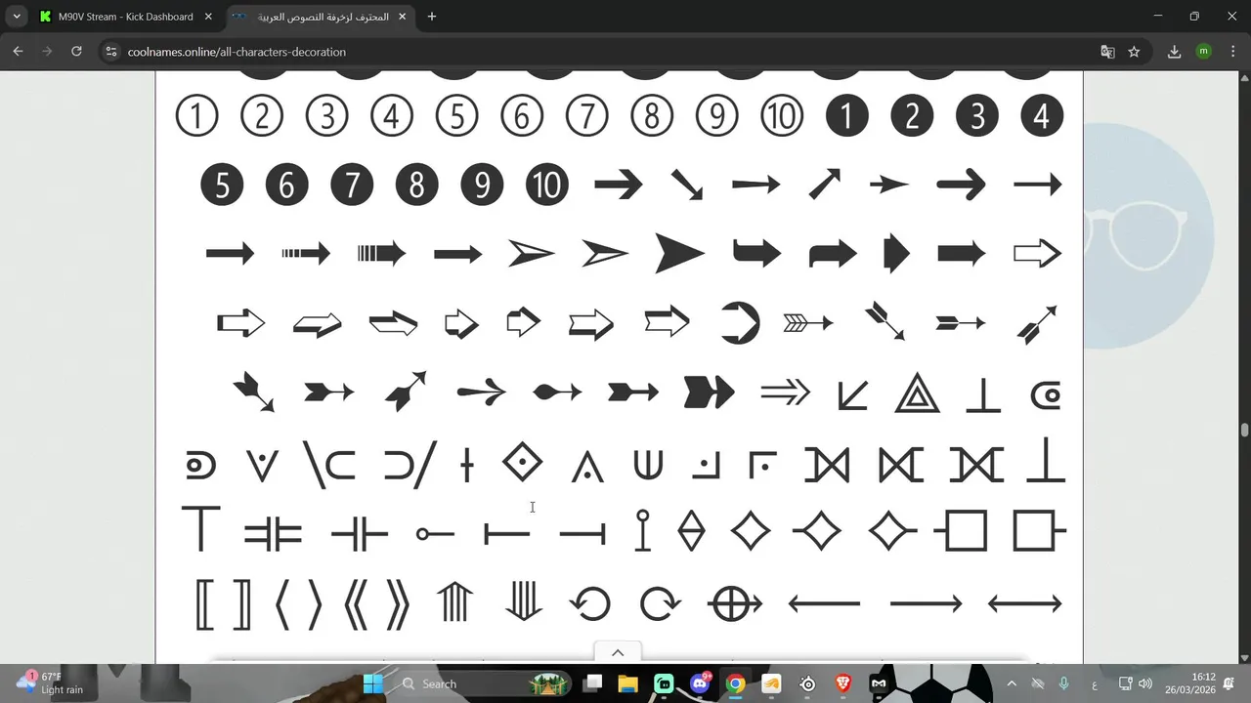
Task: Open Discord from the taskbar
Action: coord(700,683)
